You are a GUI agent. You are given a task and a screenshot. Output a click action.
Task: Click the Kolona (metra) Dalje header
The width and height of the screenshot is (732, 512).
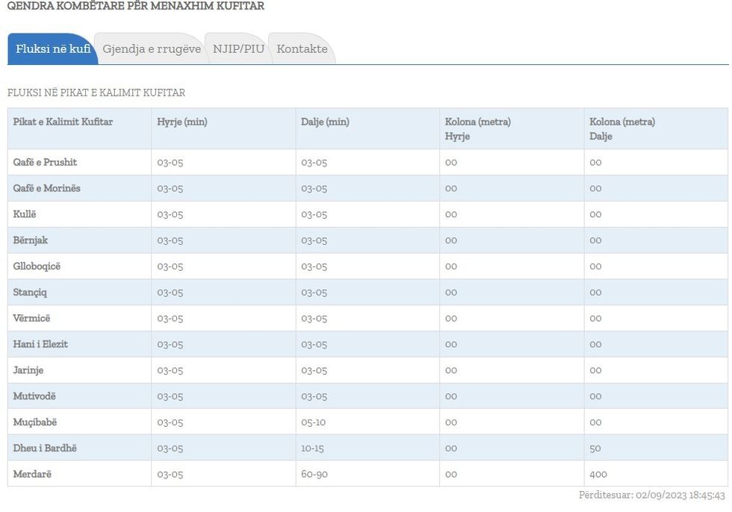(x=624, y=128)
